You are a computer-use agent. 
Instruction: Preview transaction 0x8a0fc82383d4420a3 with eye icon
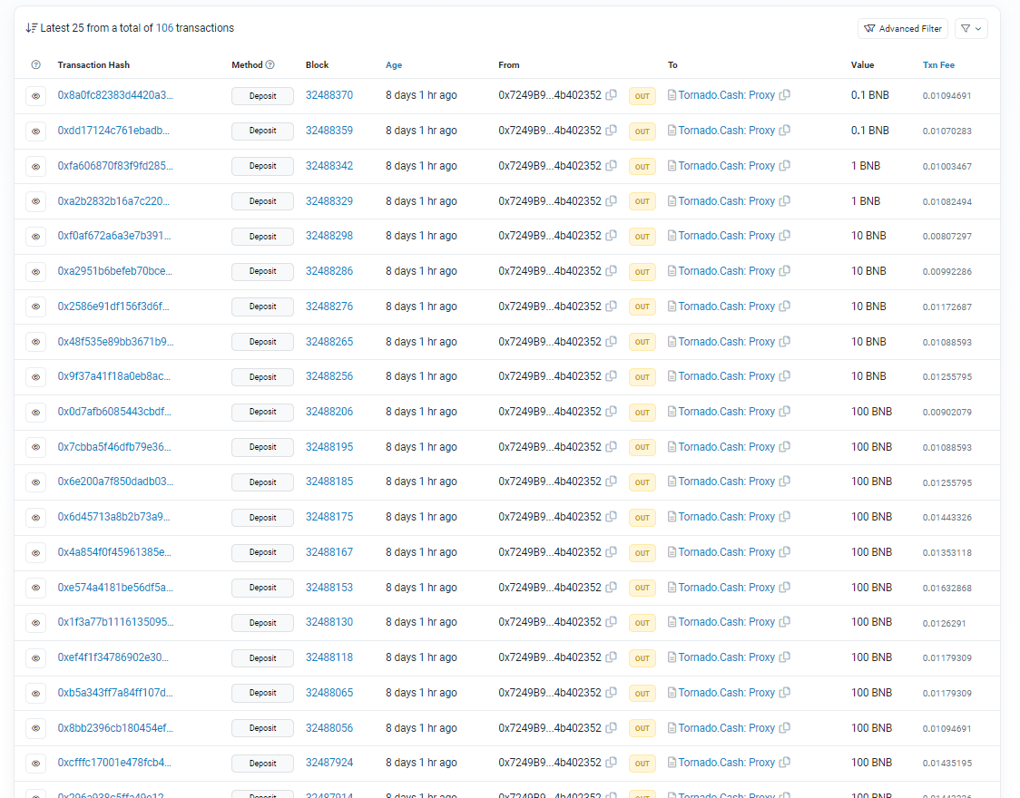tap(35, 95)
